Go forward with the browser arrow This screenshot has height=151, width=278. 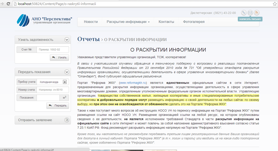pyautogui.click(x=3, y=4)
